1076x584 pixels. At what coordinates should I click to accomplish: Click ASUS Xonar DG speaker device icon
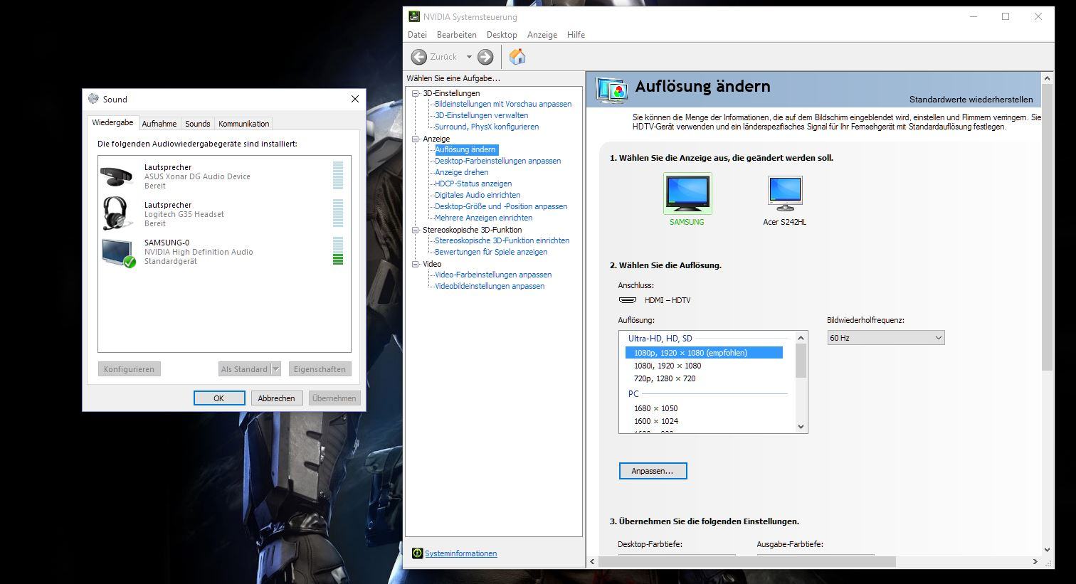pyautogui.click(x=116, y=176)
